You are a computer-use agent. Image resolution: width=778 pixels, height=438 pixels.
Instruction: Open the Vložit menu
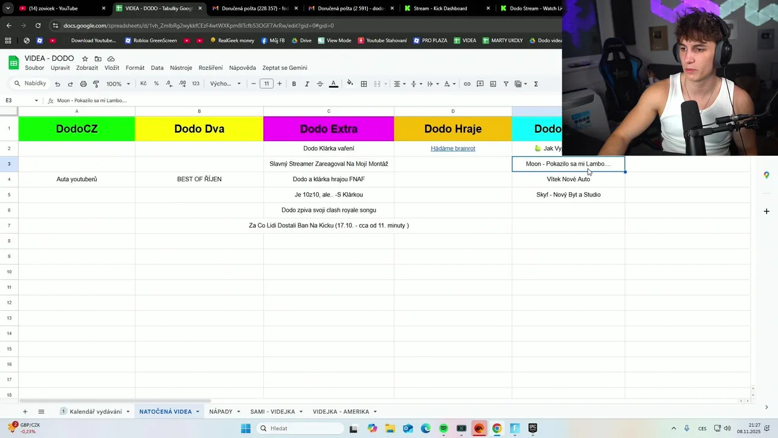point(112,68)
